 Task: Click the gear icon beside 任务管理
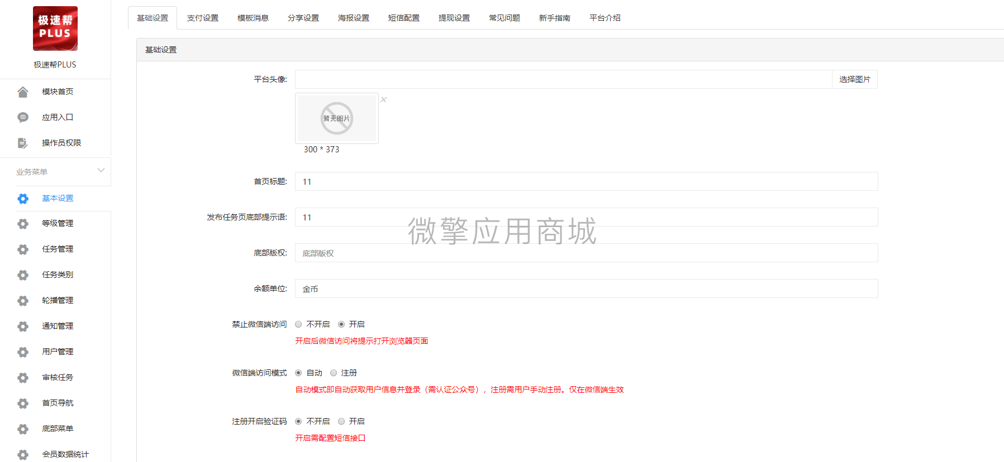click(23, 249)
